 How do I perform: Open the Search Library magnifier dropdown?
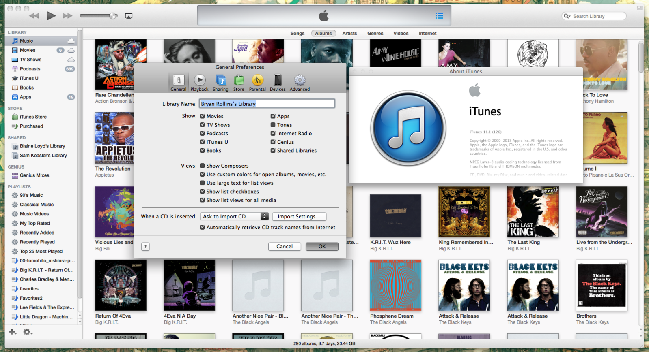(x=567, y=16)
